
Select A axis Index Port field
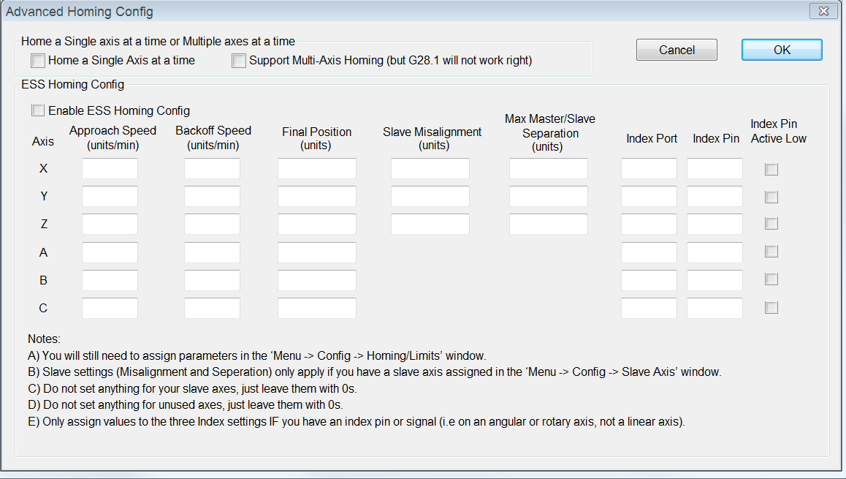pos(649,252)
